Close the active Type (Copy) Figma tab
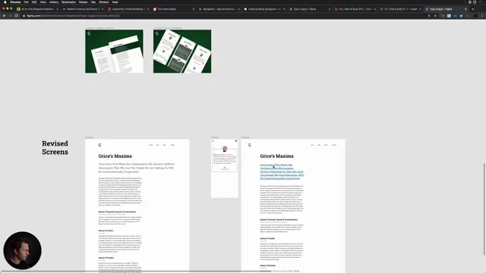Viewport: 486px width, 273px height. (x=465, y=9)
